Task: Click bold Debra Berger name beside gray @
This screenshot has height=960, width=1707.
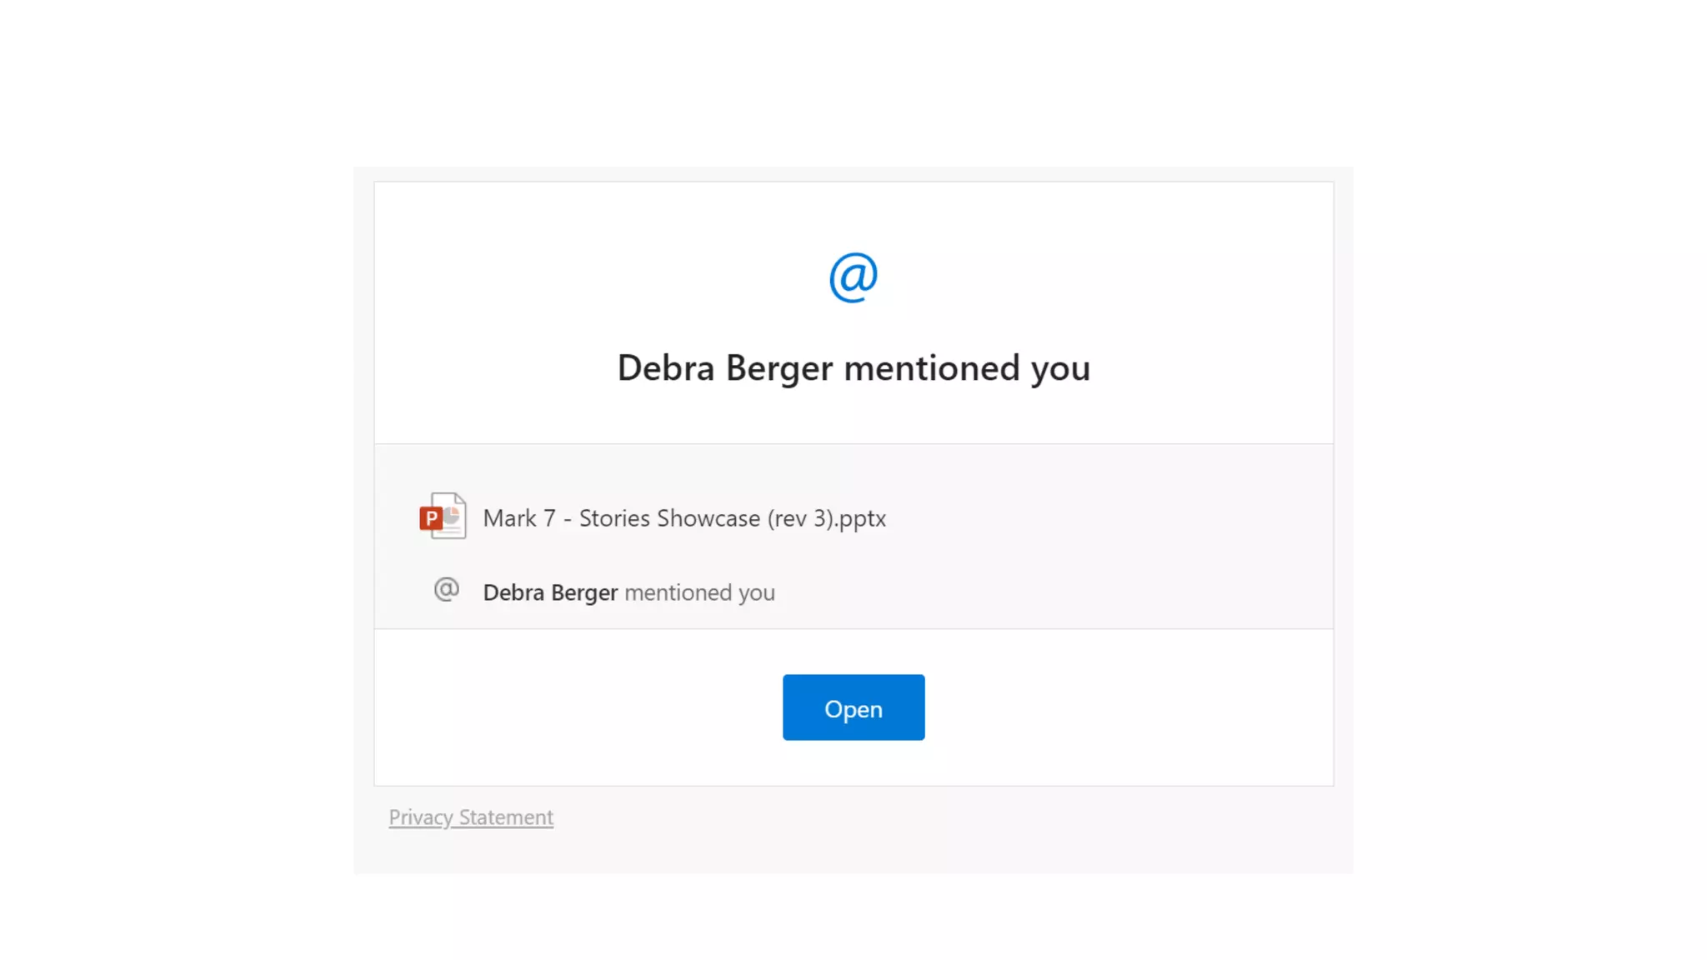Action: point(550,592)
